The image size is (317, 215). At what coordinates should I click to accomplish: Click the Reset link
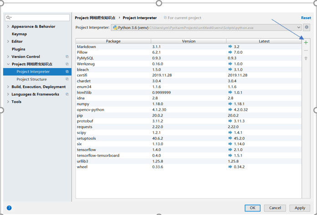(306, 18)
